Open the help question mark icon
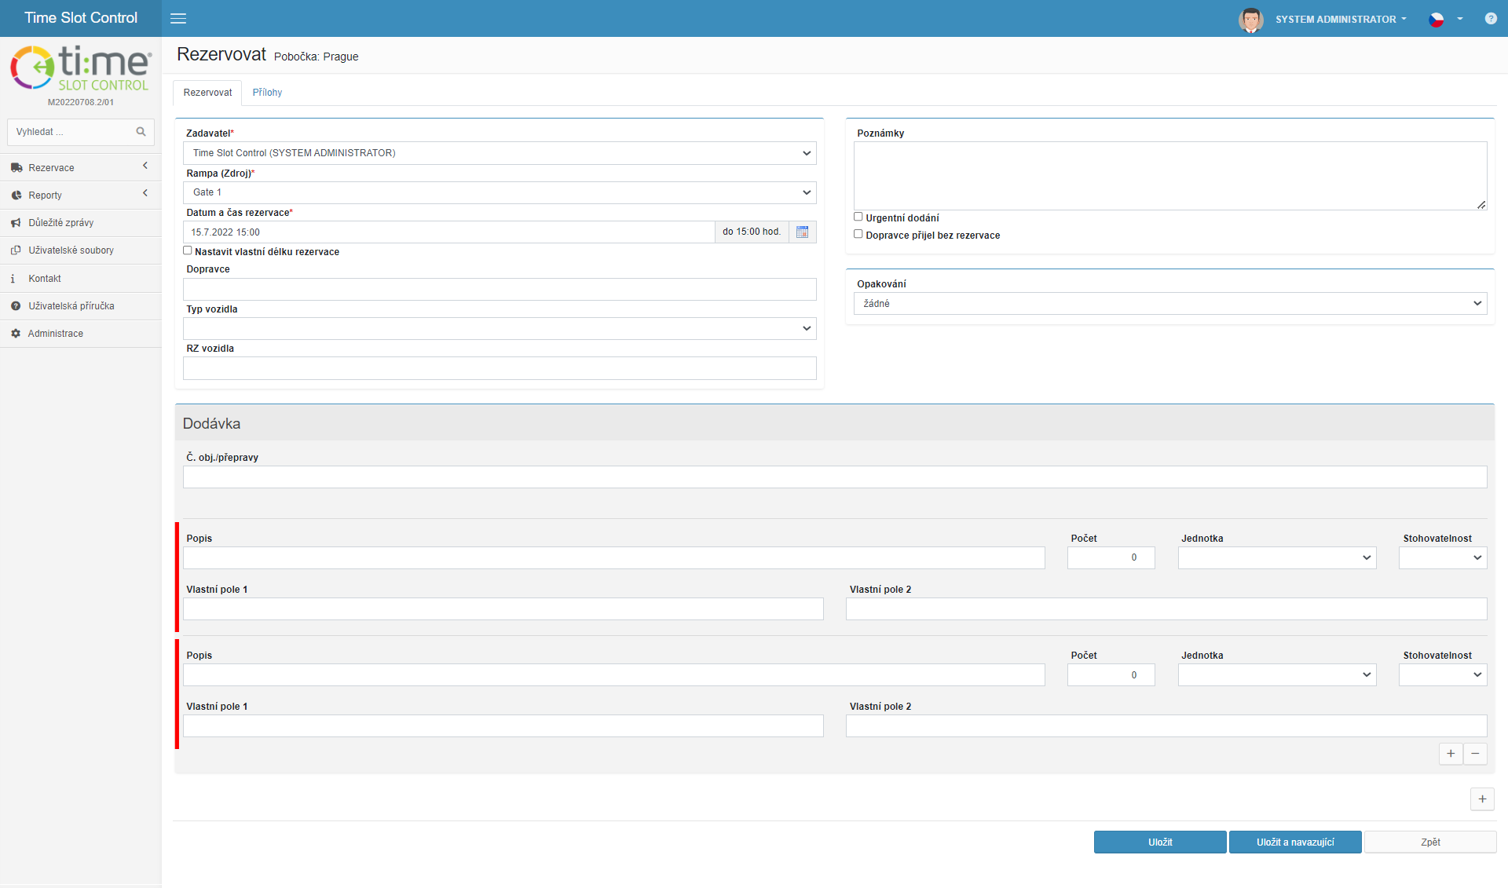The height and width of the screenshot is (888, 1508). pyautogui.click(x=1490, y=18)
